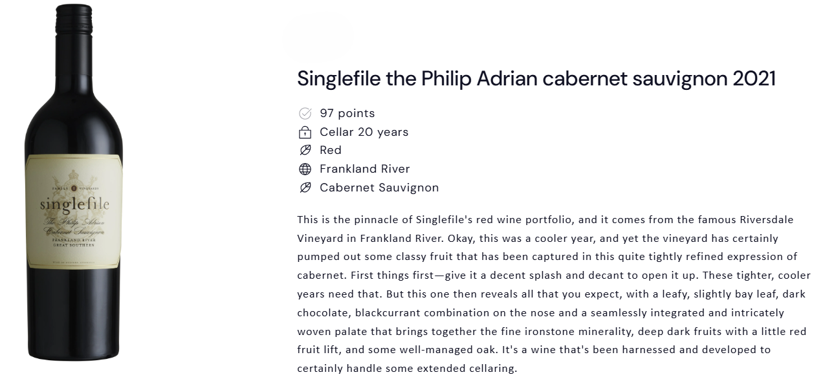Click the Singlefile Philip Adrian 2021 wine title

[536, 79]
